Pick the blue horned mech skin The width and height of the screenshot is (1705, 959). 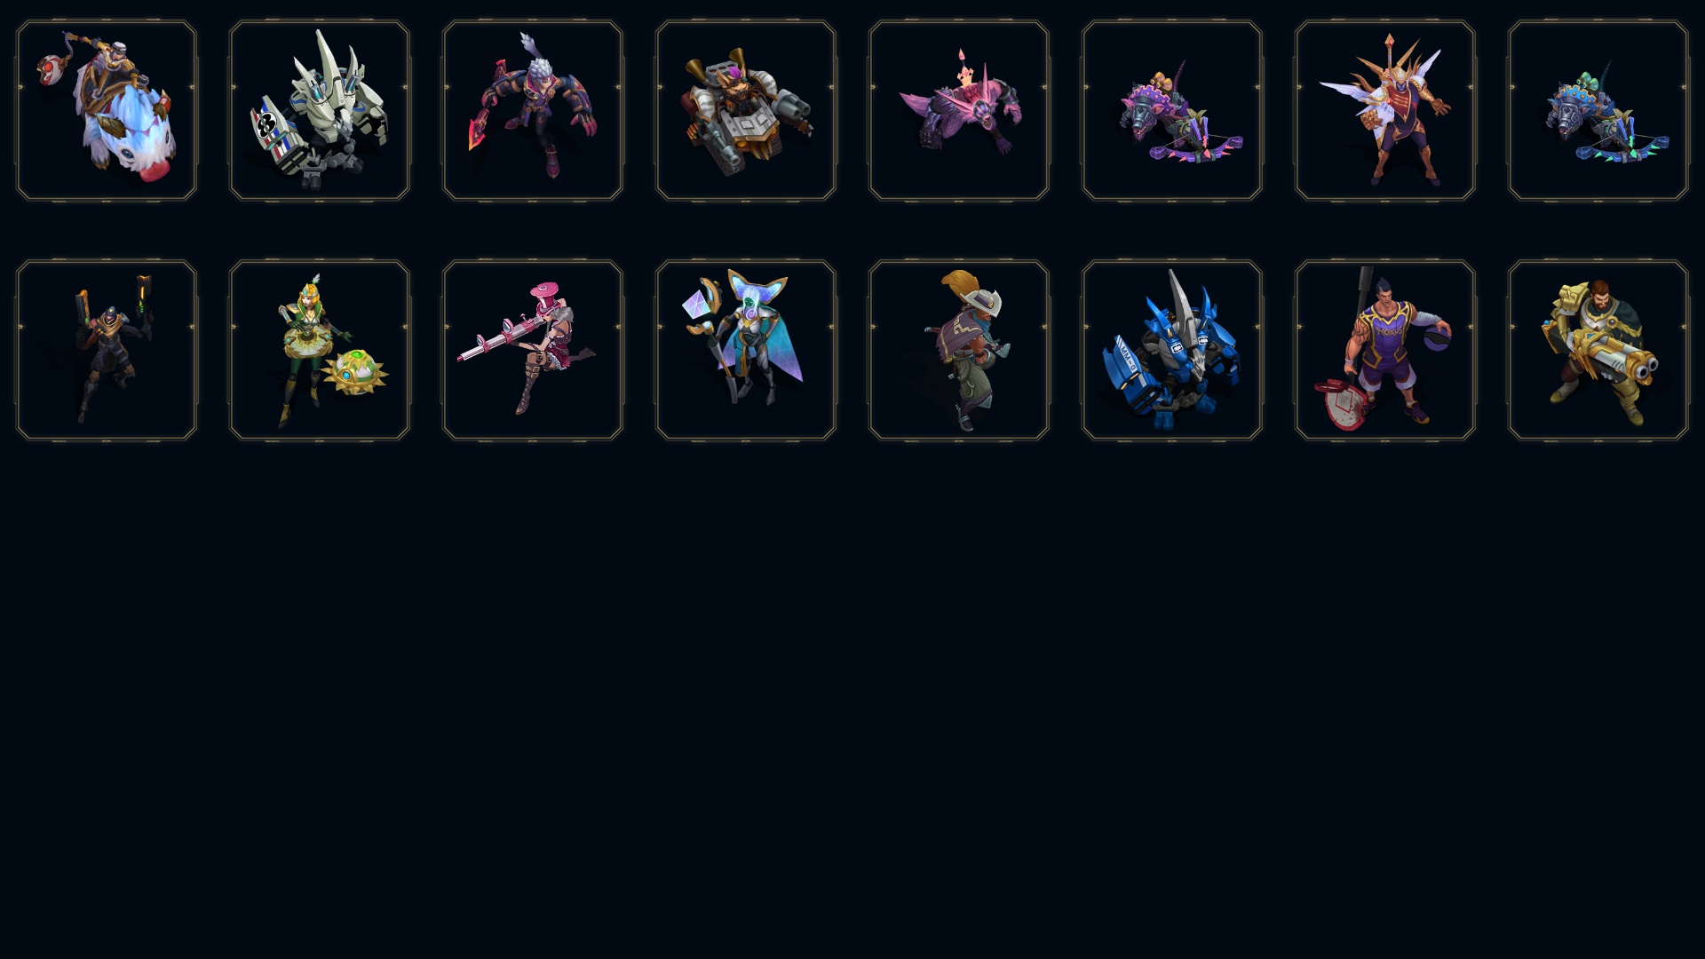(x=1172, y=350)
